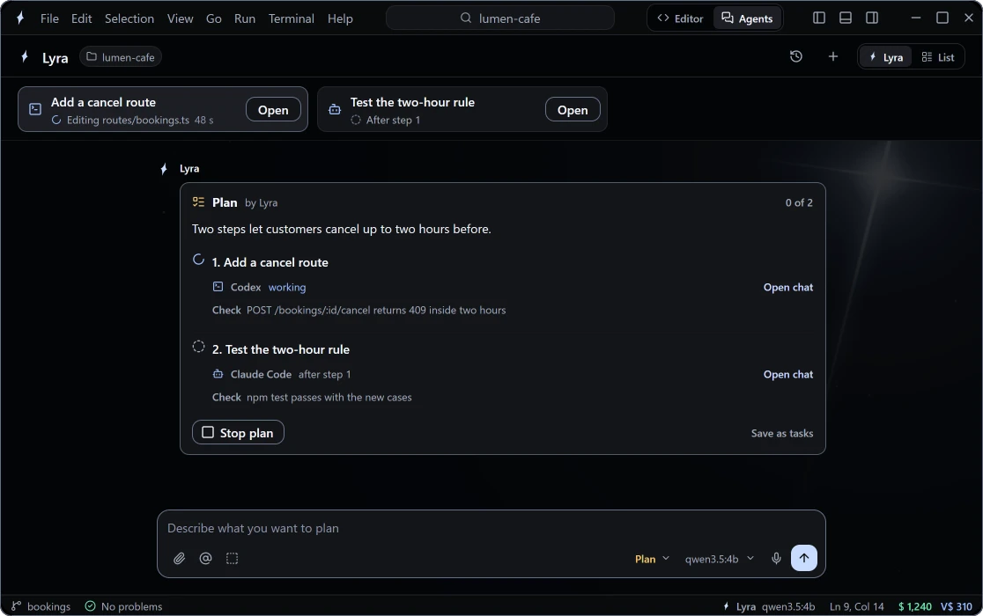Click the send arrow button
Screen dimensions: 983x616
click(x=803, y=558)
